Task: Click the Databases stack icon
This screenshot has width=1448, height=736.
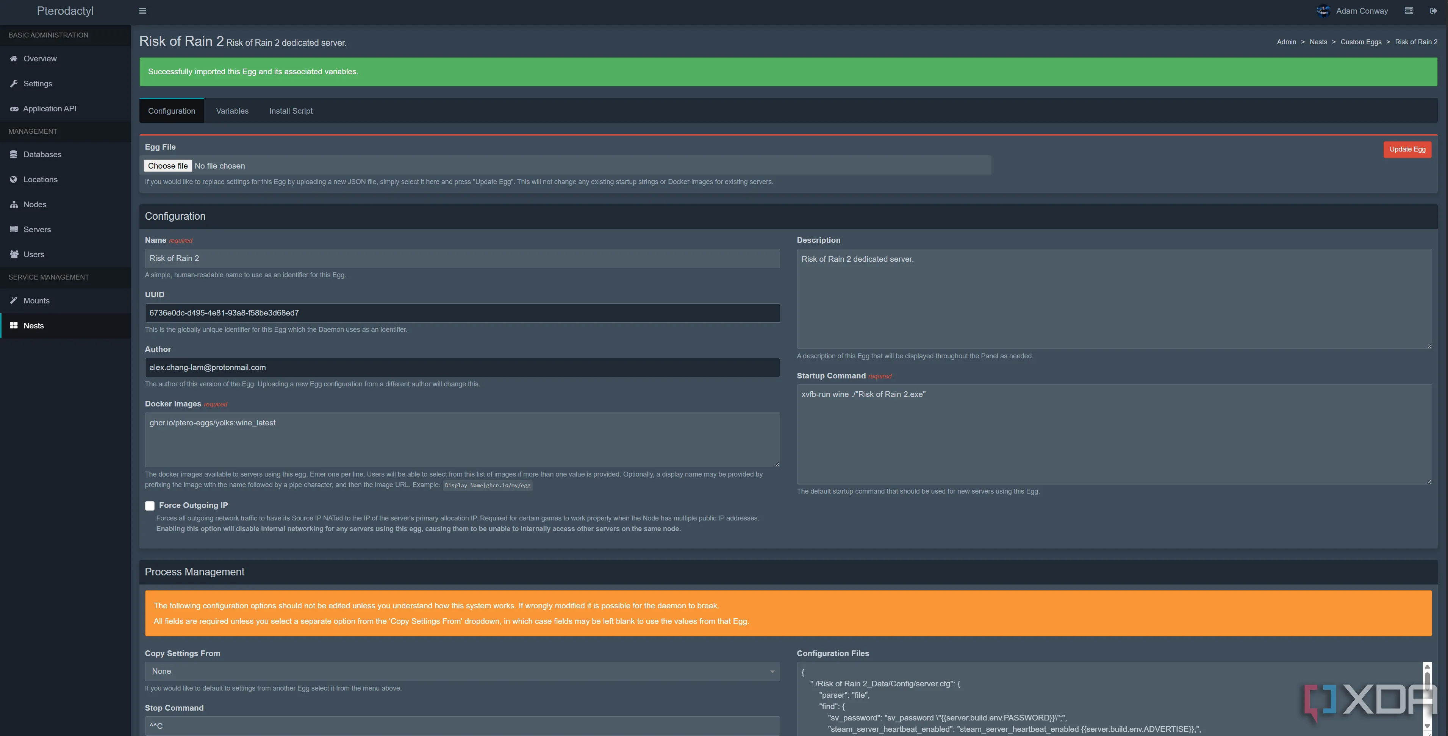Action: click(x=14, y=155)
